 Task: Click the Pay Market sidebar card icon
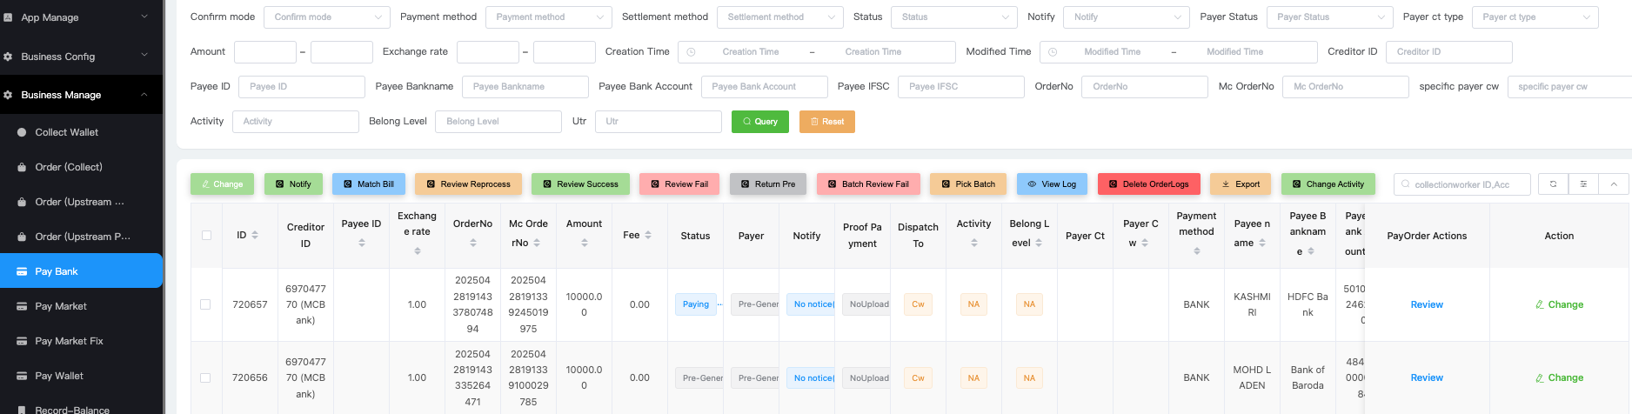[22, 306]
